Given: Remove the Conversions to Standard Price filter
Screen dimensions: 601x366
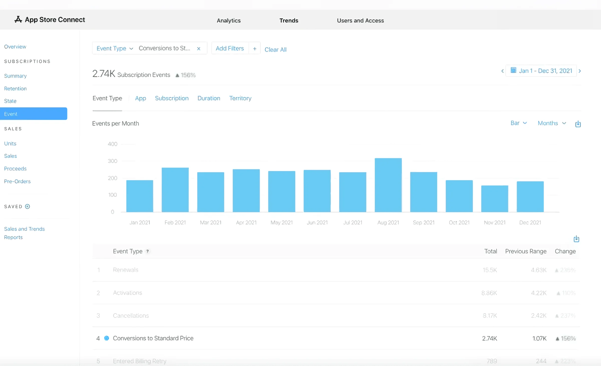Looking at the screenshot, I should click(199, 49).
